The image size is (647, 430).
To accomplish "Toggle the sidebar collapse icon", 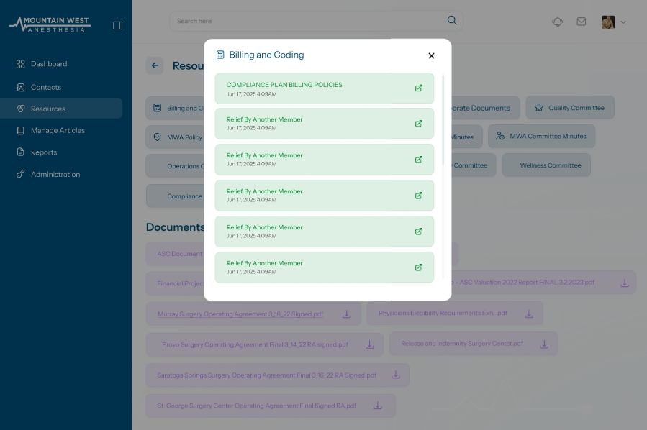I will (x=118, y=25).
